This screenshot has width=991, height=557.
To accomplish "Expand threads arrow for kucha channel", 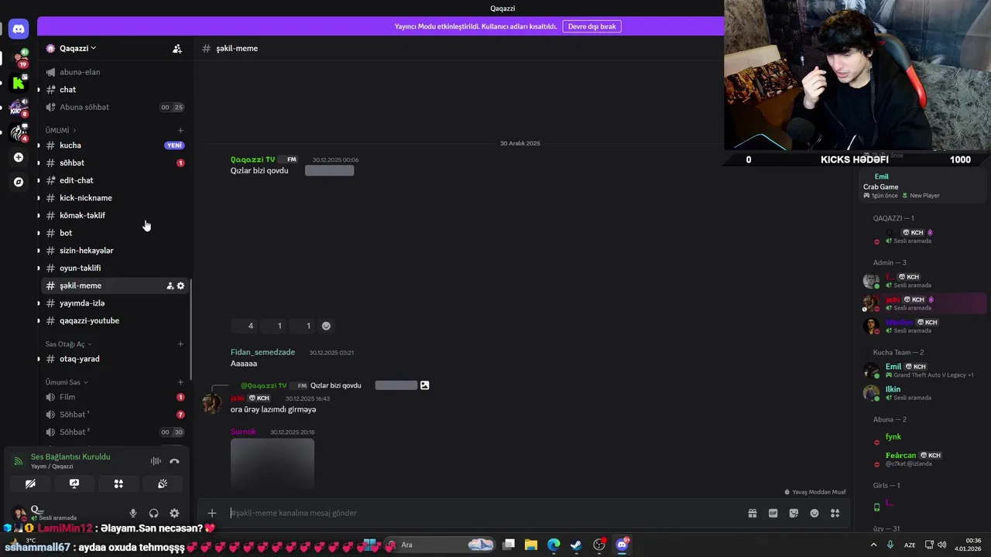I will pyautogui.click(x=39, y=145).
